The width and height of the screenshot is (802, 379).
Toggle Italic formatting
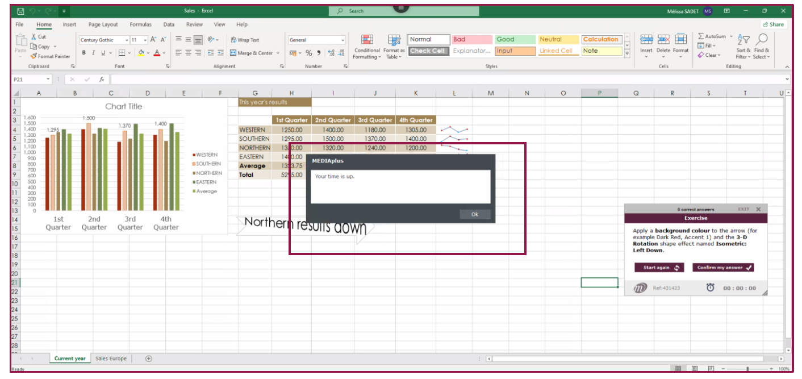click(93, 53)
